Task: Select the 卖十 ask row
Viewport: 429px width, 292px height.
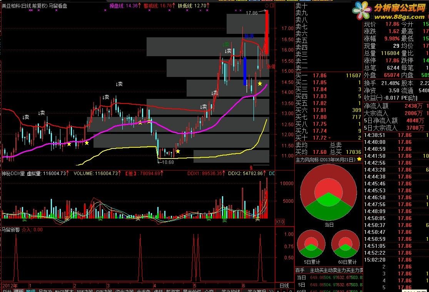Action: (329, 6)
